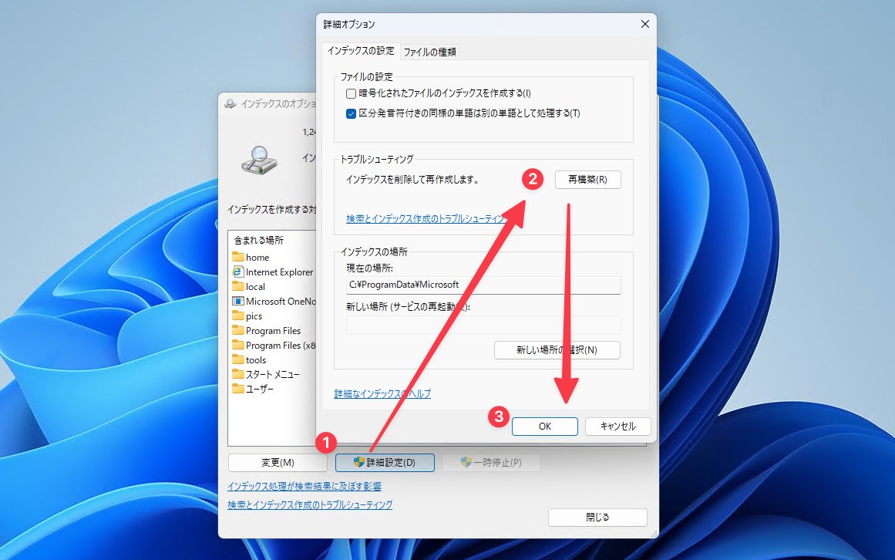Click the キャンセル button

(x=617, y=427)
